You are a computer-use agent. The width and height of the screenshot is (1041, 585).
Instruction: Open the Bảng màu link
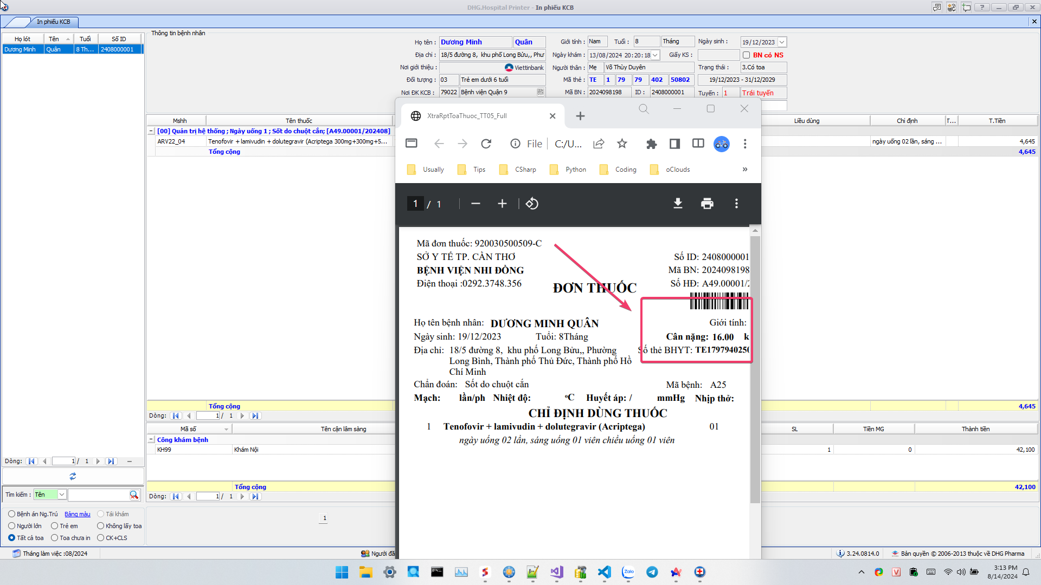[78, 514]
